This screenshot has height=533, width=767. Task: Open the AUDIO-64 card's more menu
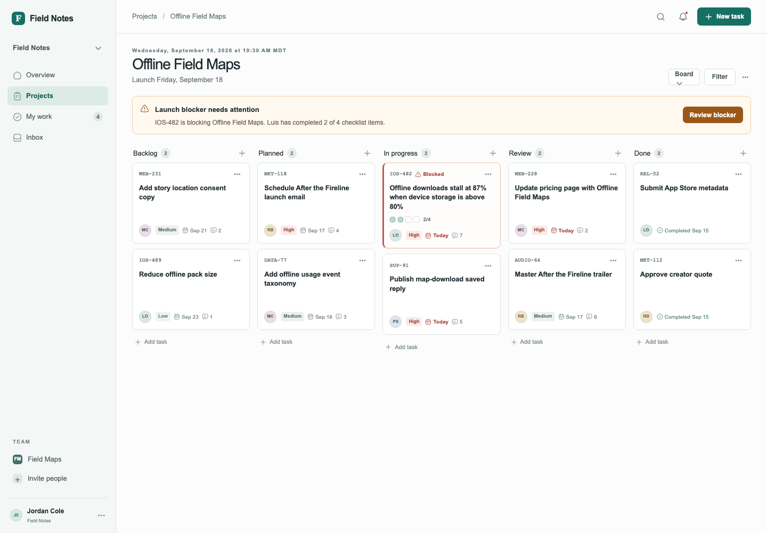coord(613,261)
